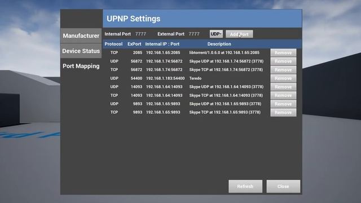This screenshot has height=203, width=361.
Task: Click the Skype UDP at 192.168.1.65:9893 description
Action: click(225, 104)
